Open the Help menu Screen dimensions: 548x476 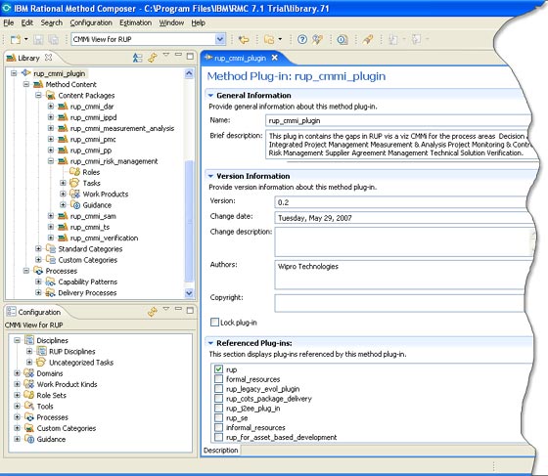pos(198,23)
